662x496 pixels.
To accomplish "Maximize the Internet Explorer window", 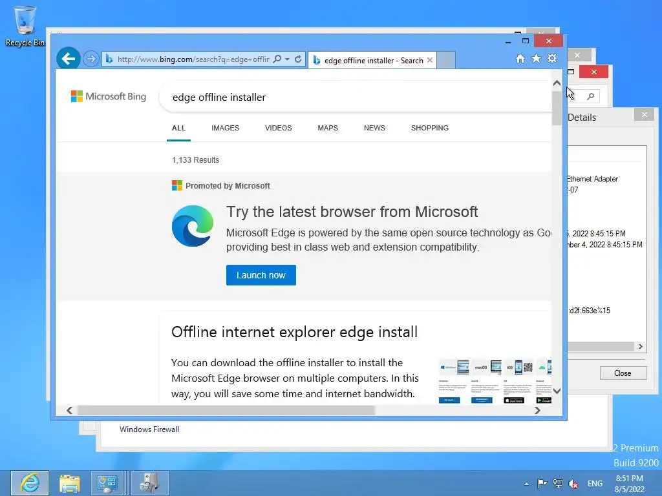I will coord(525,41).
